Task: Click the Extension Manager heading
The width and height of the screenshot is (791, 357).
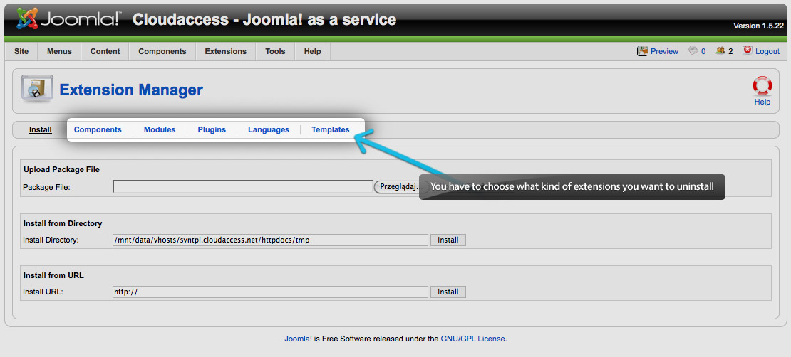Action: tap(131, 90)
